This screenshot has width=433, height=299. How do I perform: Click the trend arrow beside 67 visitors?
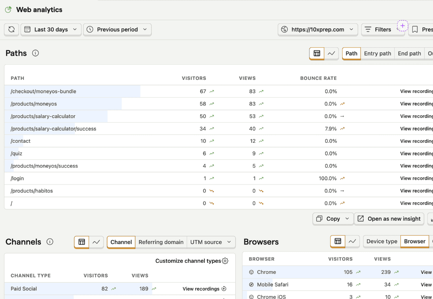[211, 91]
